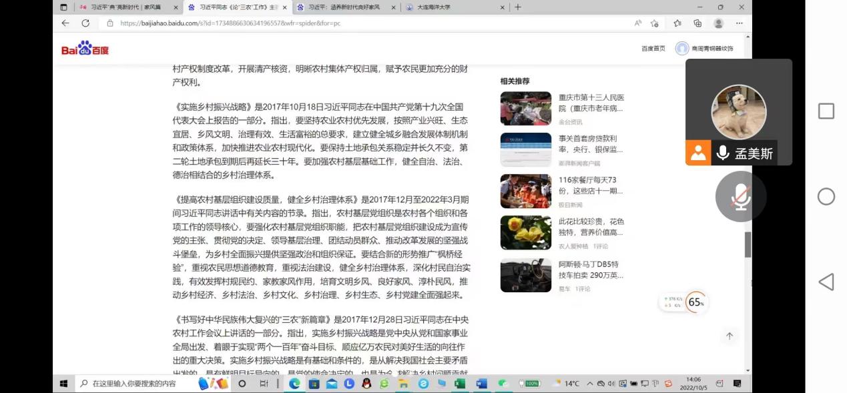Click the 百度首页 link

(x=653, y=49)
